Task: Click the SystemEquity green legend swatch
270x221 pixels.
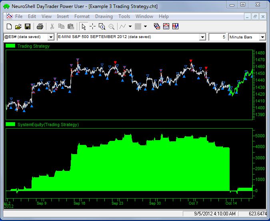Action: (10, 124)
